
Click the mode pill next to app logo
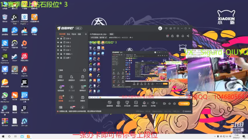pyautogui.click(x=79, y=28)
